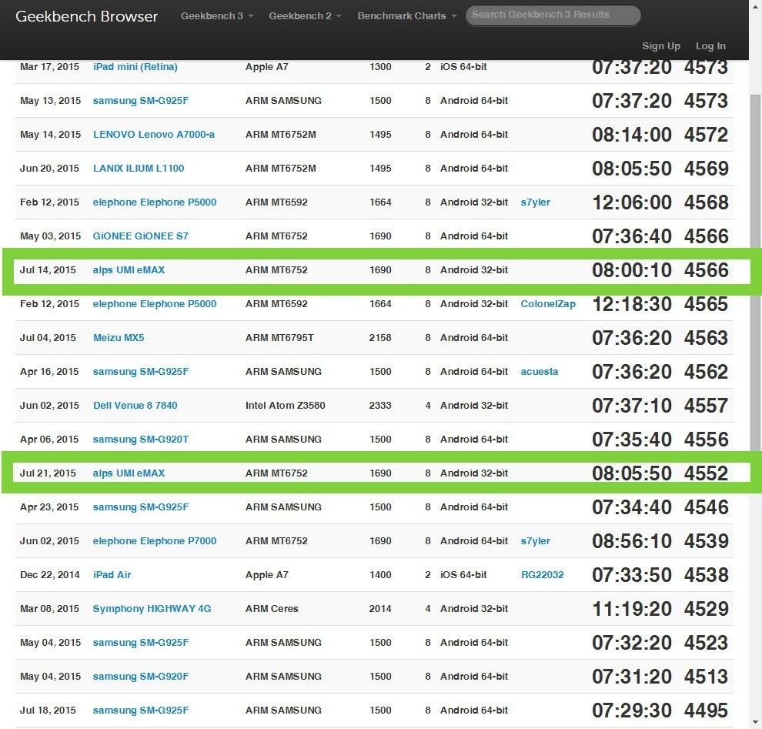This screenshot has width=762, height=729.
Task: Open the Jul 18 samsung SM-G925F result
Action: (140, 710)
